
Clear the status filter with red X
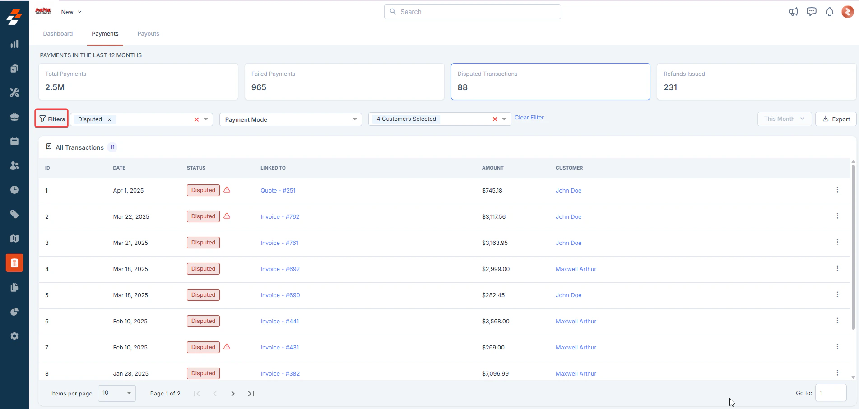point(196,119)
